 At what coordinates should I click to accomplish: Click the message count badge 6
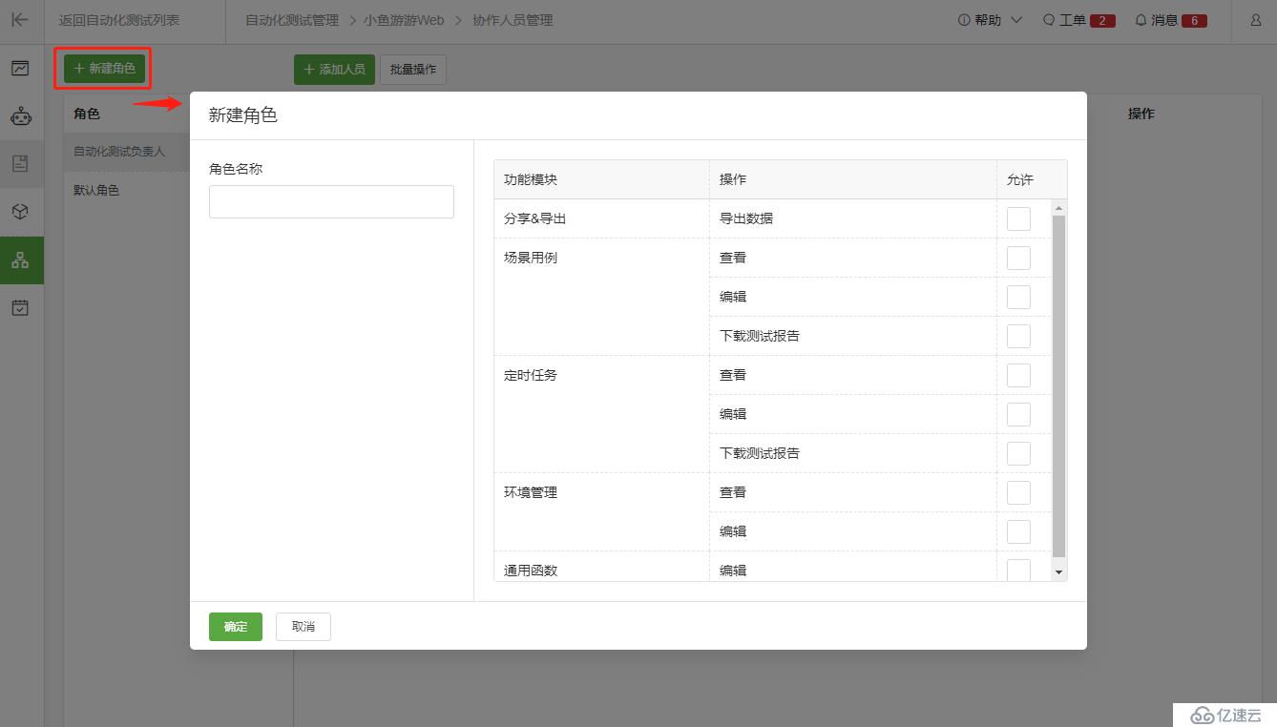1194,21
